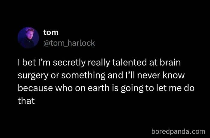Image resolution: width=210 pixels, height=138 pixels.
Task: Visit the boredpanda.com watermark
Action: click(x=178, y=131)
